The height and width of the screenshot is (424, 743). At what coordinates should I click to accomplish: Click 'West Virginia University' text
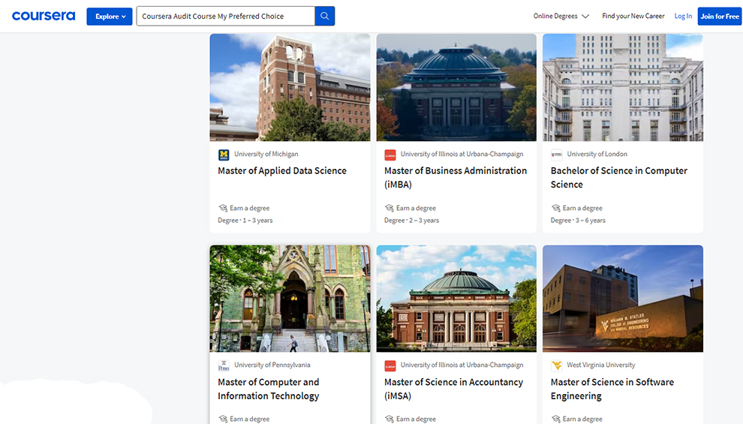point(601,365)
